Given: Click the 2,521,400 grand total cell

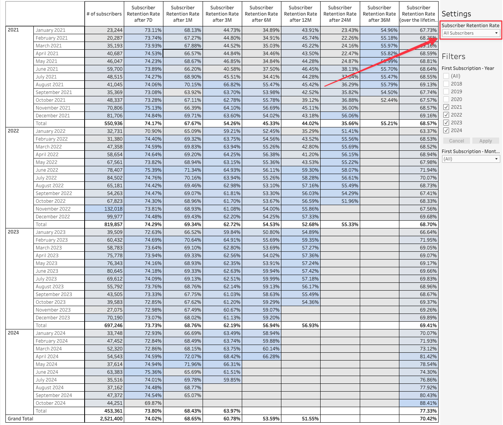Looking at the screenshot, I should [104, 419].
